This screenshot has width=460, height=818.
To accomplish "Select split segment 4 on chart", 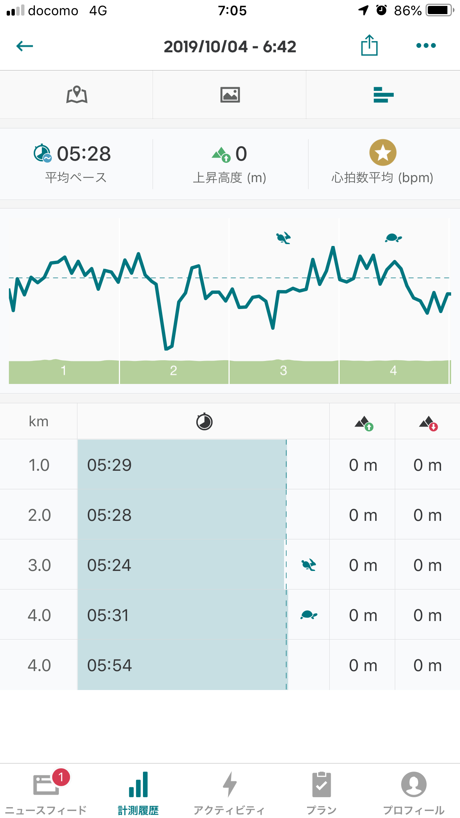I will click(x=393, y=371).
